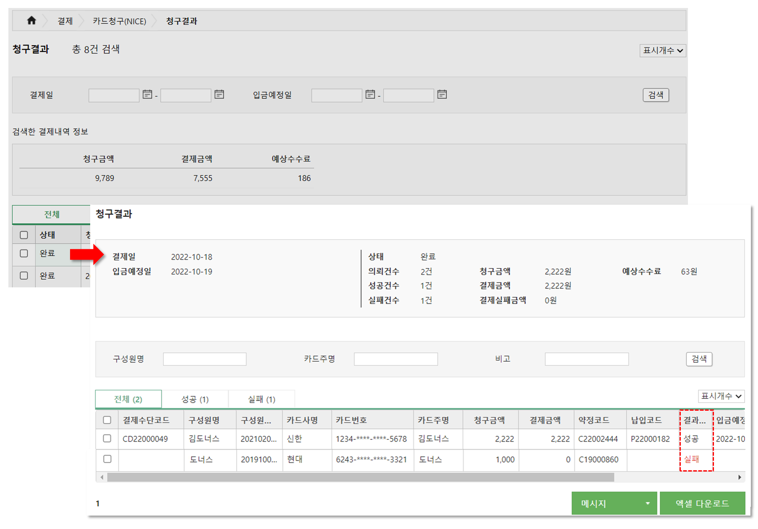758x529 pixels.
Task: Check the header checkbox in background list
Action: click(x=24, y=235)
